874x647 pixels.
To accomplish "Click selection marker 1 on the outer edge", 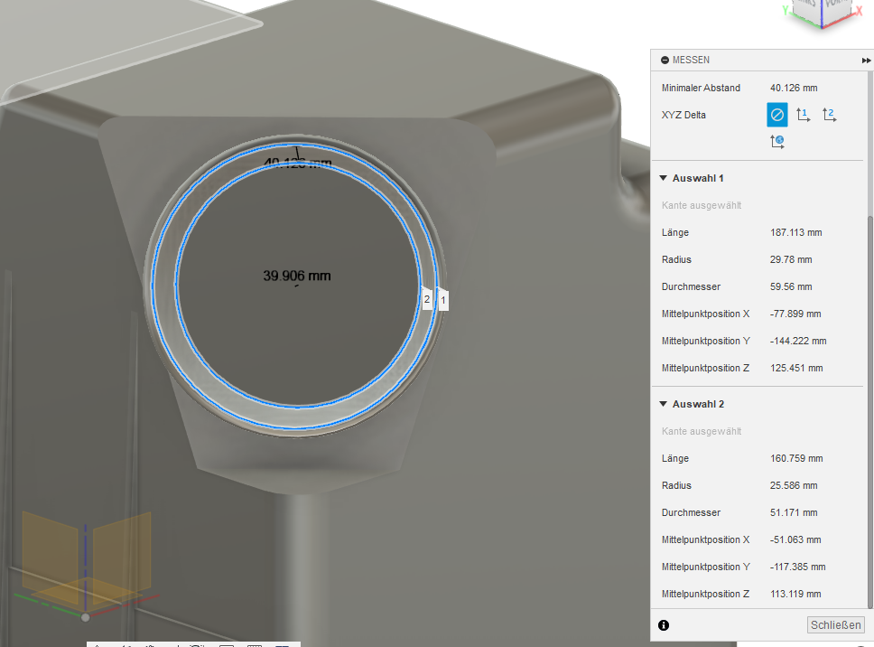I will (443, 299).
